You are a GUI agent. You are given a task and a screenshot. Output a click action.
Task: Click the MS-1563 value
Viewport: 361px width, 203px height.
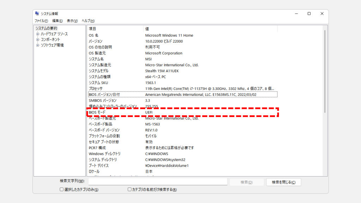[x=152, y=124]
